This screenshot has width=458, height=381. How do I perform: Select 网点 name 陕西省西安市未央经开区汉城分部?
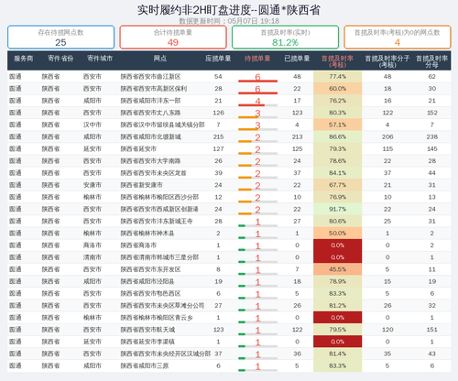point(166,354)
